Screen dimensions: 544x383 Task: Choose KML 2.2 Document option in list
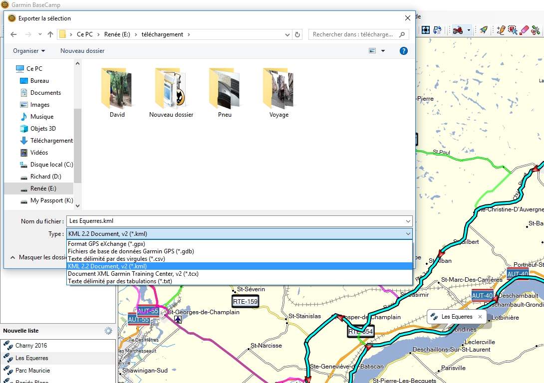[240, 266]
